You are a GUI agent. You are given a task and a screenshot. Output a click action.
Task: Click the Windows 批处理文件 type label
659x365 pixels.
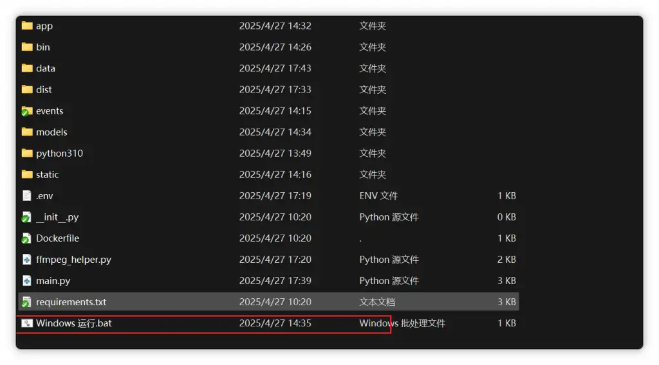coord(402,323)
